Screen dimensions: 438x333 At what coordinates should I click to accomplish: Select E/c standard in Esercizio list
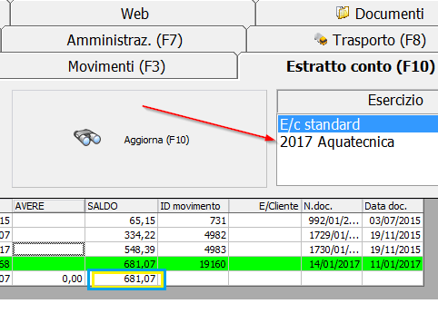(358, 124)
